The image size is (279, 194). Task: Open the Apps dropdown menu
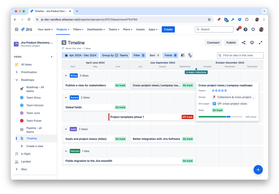pyautogui.click(x=153, y=30)
